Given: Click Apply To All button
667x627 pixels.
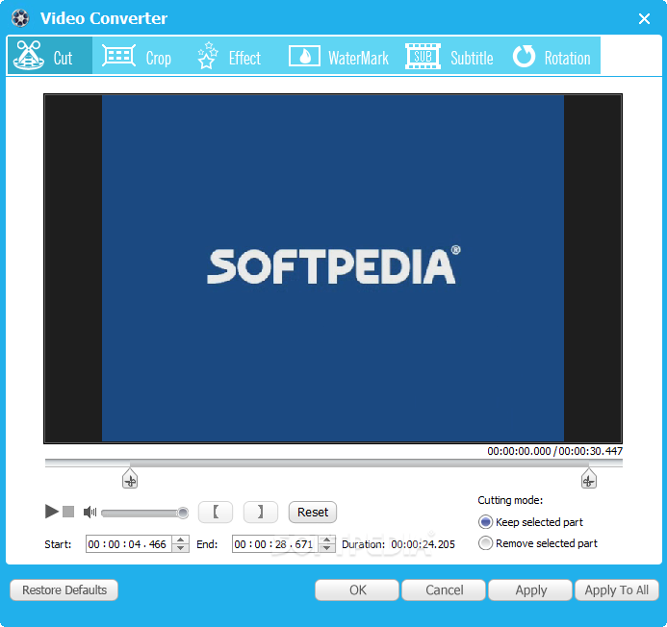Looking at the screenshot, I should pyautogui.click(x=617, y=590).
